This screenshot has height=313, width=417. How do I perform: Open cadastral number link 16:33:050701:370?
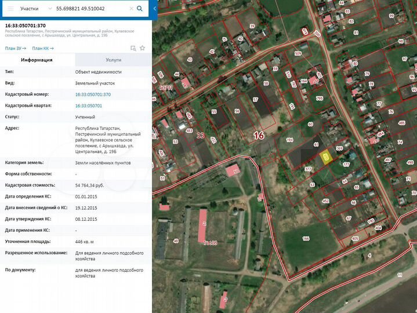[93, 94]
